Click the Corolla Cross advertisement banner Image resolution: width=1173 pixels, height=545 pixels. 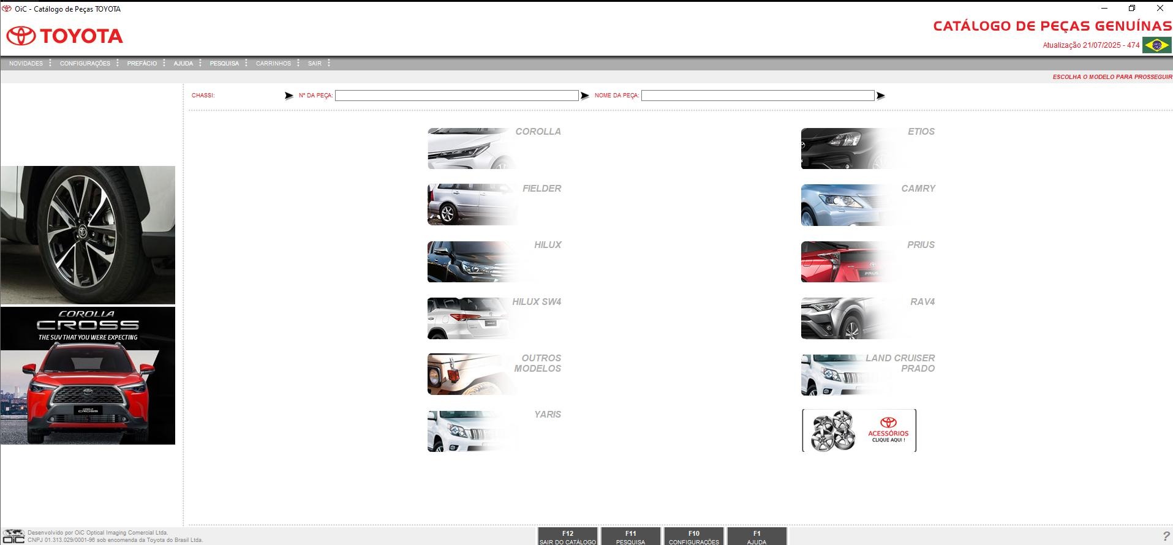(x=88, y=375)
